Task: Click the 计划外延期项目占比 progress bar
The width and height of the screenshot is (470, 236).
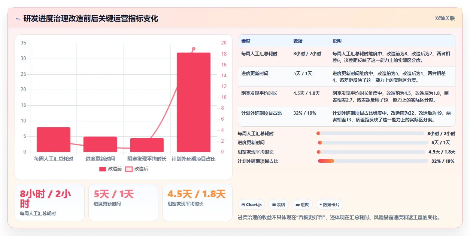Action: [x=373, y=161]
